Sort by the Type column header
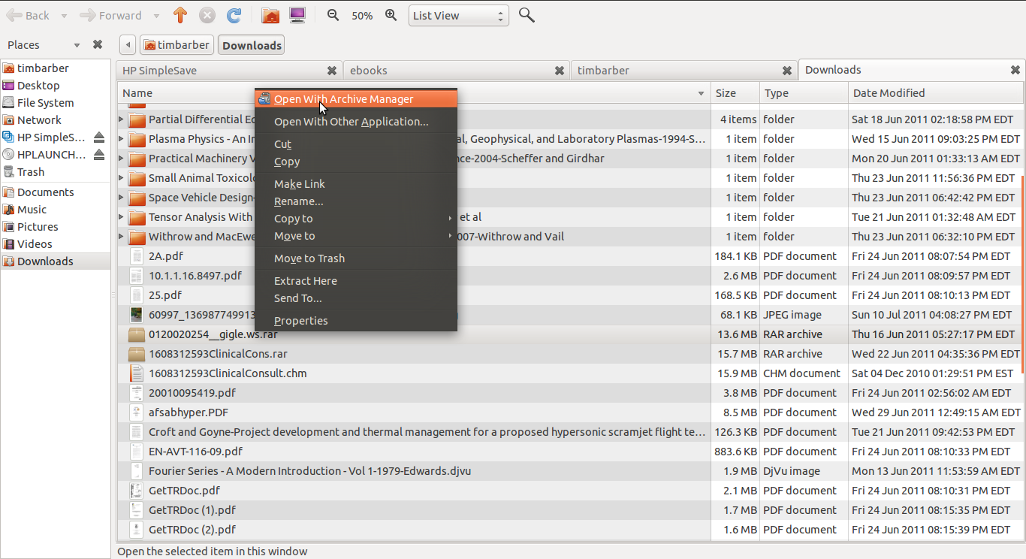This screenshot has height=559, width=1026. tap(804, 93)
